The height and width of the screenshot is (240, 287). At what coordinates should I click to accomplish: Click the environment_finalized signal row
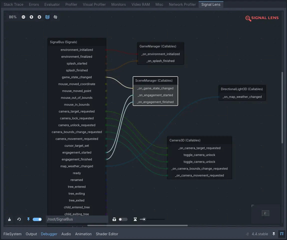(77, 57)
